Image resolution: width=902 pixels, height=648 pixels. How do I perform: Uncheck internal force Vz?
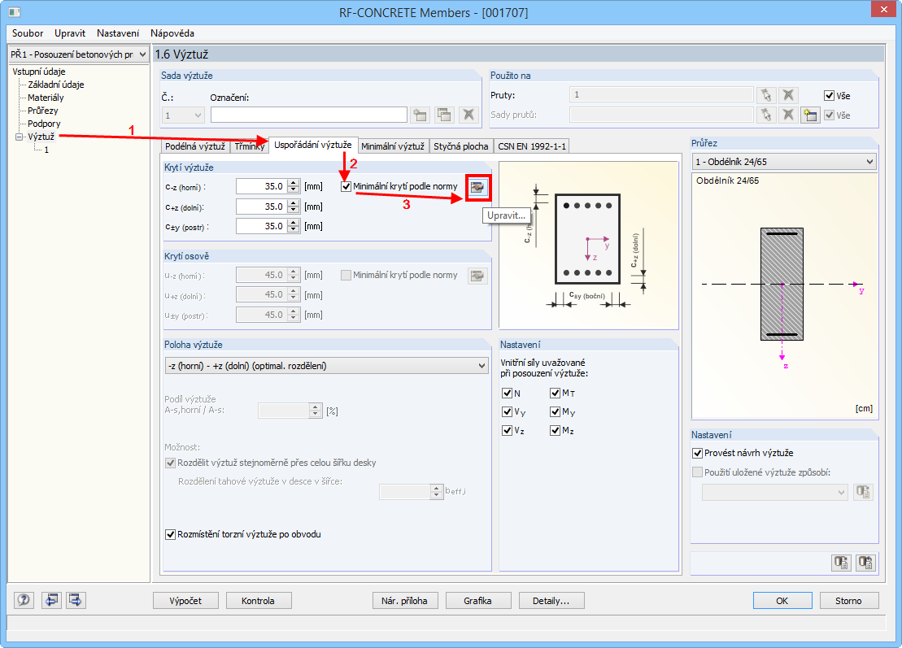coord(507,431)
